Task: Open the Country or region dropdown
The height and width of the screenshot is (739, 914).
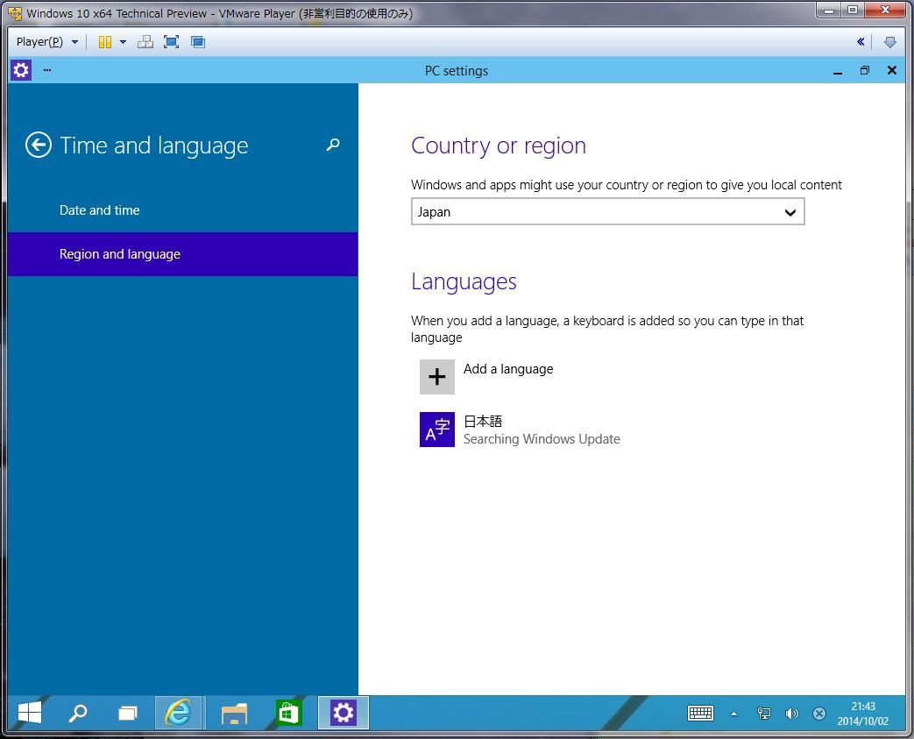Action: click(x=607, y=212)
